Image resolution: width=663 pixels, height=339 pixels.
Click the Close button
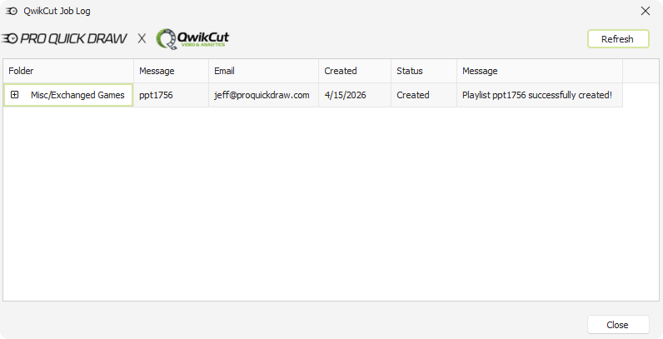(x=617, y=325)
